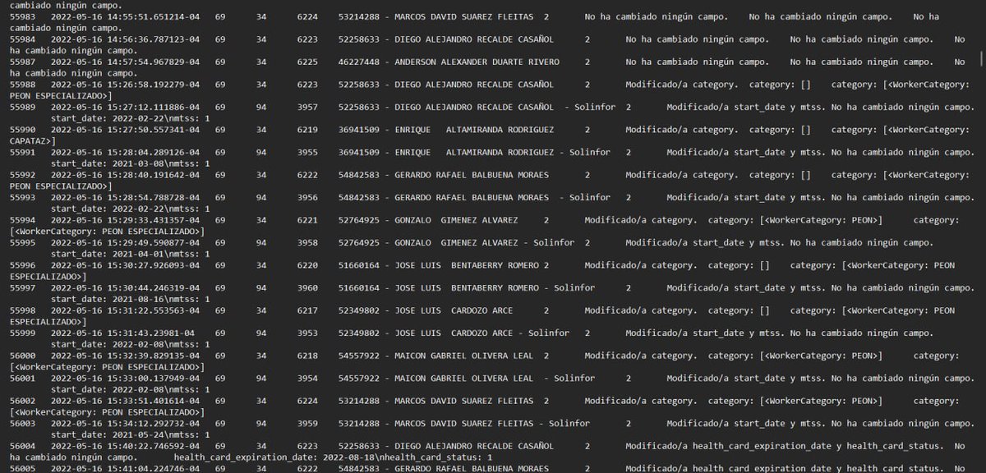Click timestamp 2022-05-16 15:41:04.224746-04
Image resolution: width=986 pixels, height=473 pixels.
coord(125,468)
